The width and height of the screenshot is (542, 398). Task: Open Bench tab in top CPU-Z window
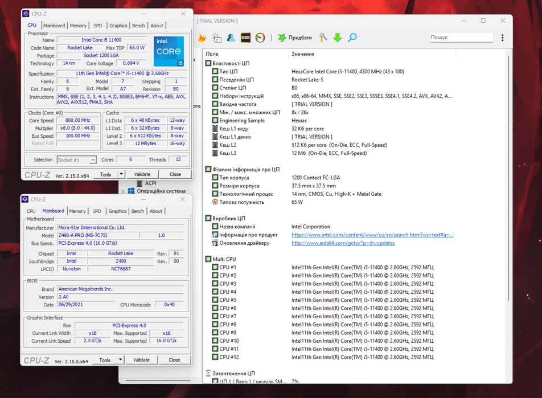pos(138,26)
